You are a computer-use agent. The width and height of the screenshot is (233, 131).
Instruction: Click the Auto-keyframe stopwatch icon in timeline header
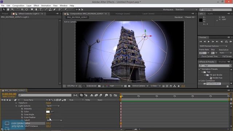click(111, 95)
